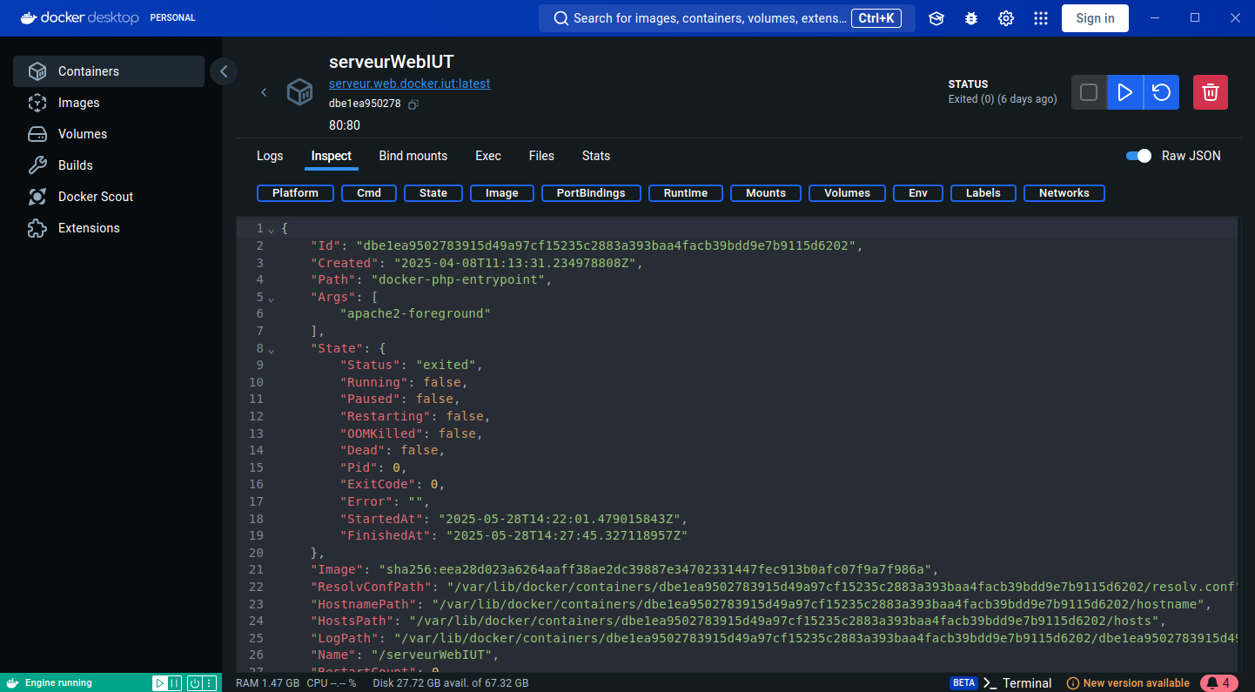Fold the Args array on line 5
This screenshot has height=692, width=1255.
tap(271, 298)
